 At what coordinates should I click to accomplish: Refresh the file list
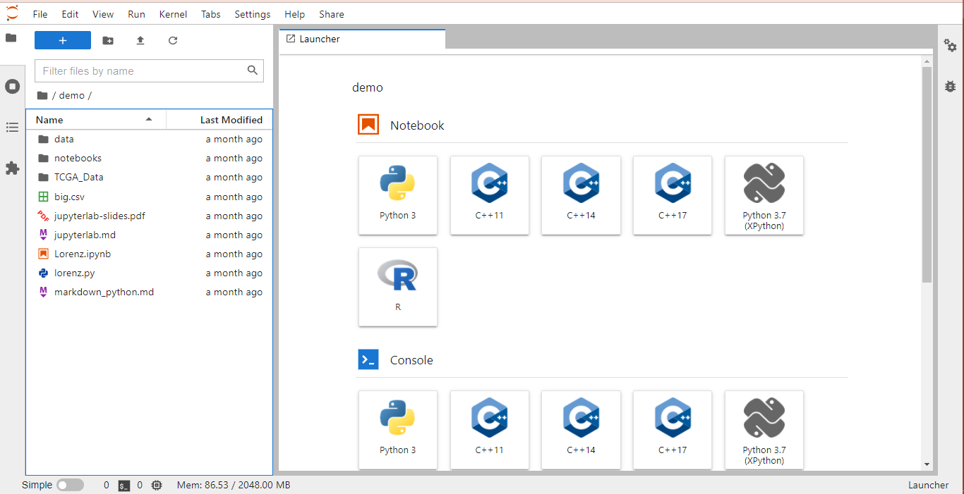coord(173,41)
